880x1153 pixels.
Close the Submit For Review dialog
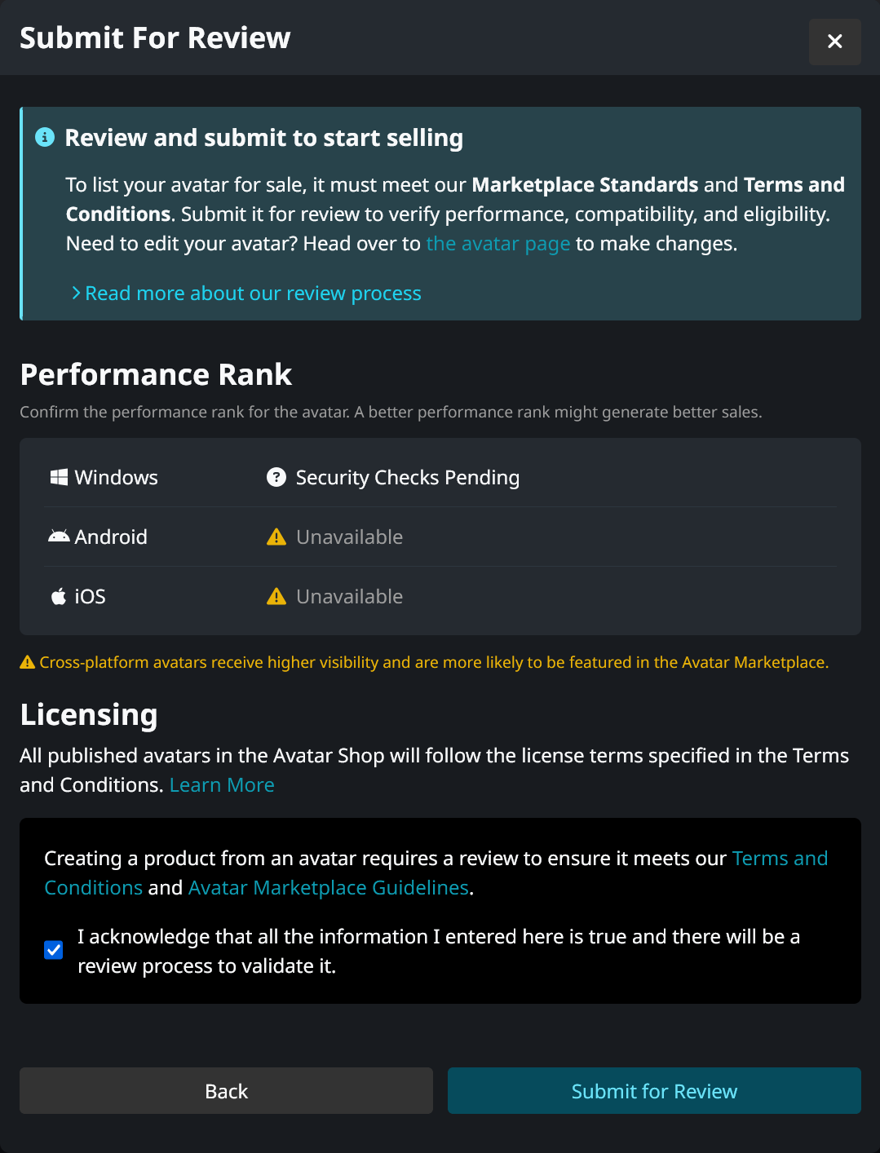click(835, 42)
